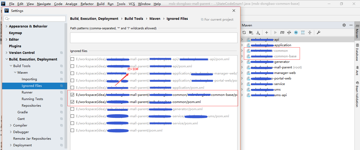Image resolution: width=360 pixels, height=150 pixels.
Task: Select Plugins settings page
Action: pyautogui.click(x=15, y=46)
